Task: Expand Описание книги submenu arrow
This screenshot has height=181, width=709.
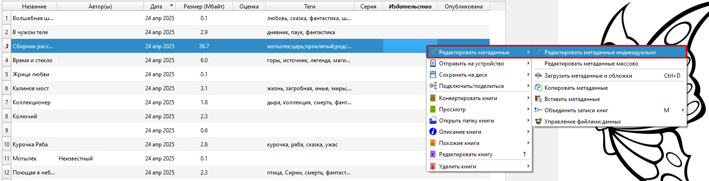Action: coord(529,132)
